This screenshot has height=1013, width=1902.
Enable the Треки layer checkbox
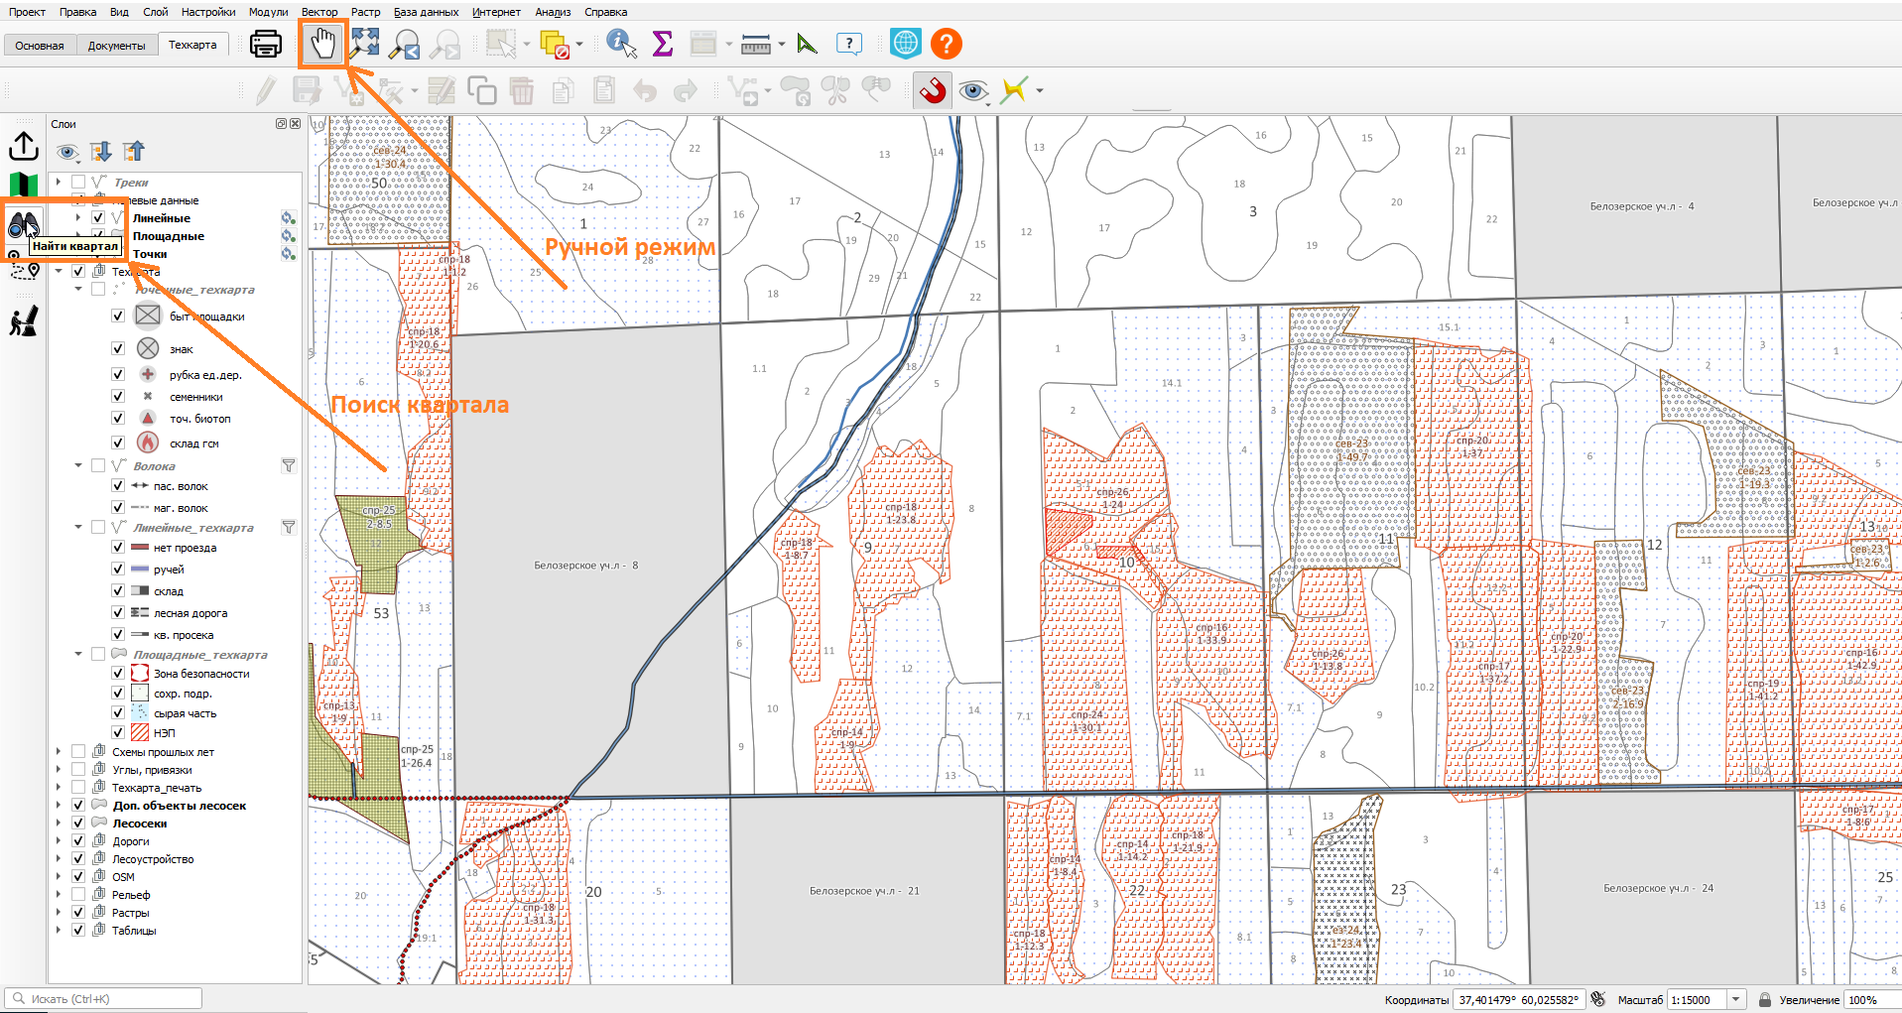[78, 183]
